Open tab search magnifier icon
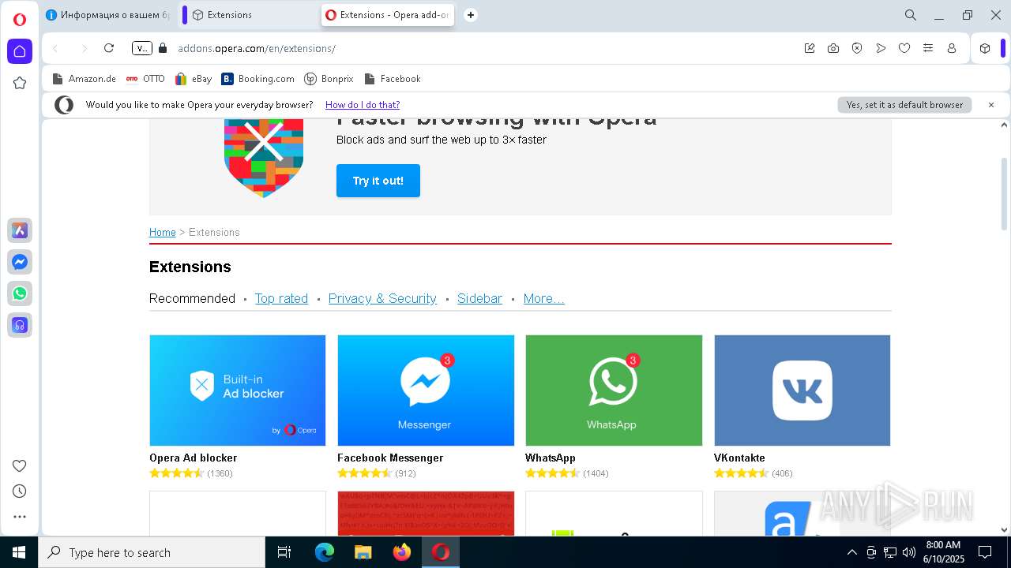The height and width of the screenshot is (568, 1011). [911, 15]
